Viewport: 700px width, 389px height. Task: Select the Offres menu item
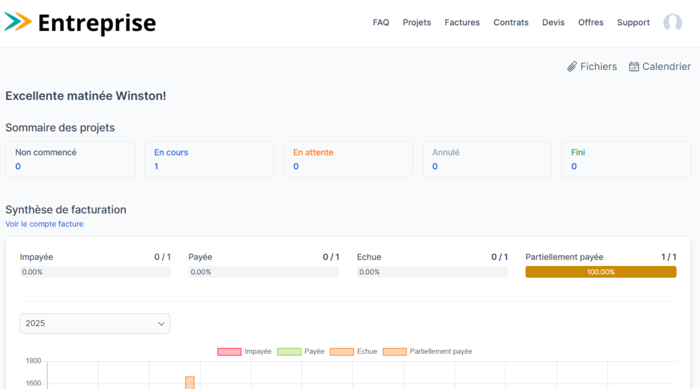coord(591,22)
